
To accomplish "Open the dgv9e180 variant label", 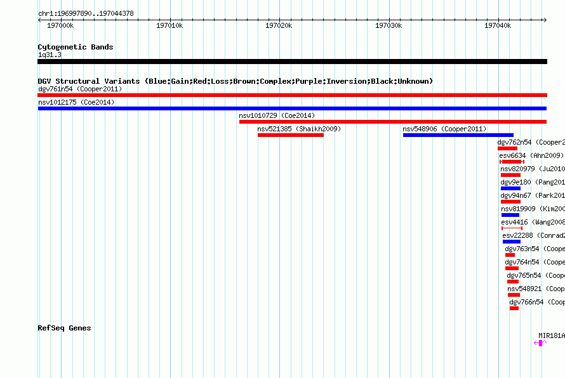I will (533, 182).
